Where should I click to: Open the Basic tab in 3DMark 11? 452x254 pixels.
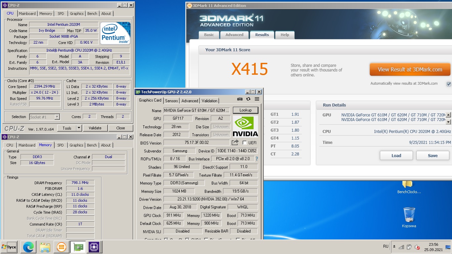209,35
